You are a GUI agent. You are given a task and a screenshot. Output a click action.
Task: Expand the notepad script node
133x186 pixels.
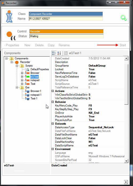(22, 80)
